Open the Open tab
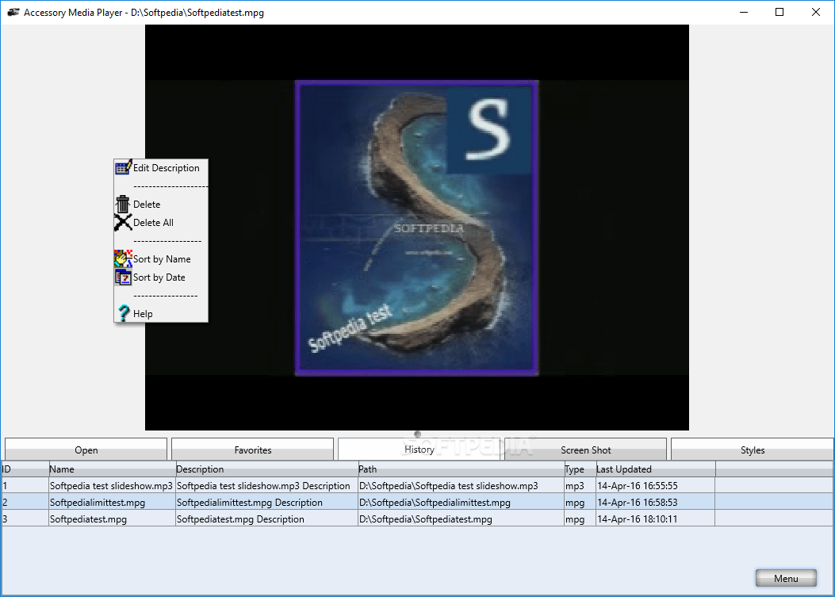835x597 pixels. click(86, 450)
